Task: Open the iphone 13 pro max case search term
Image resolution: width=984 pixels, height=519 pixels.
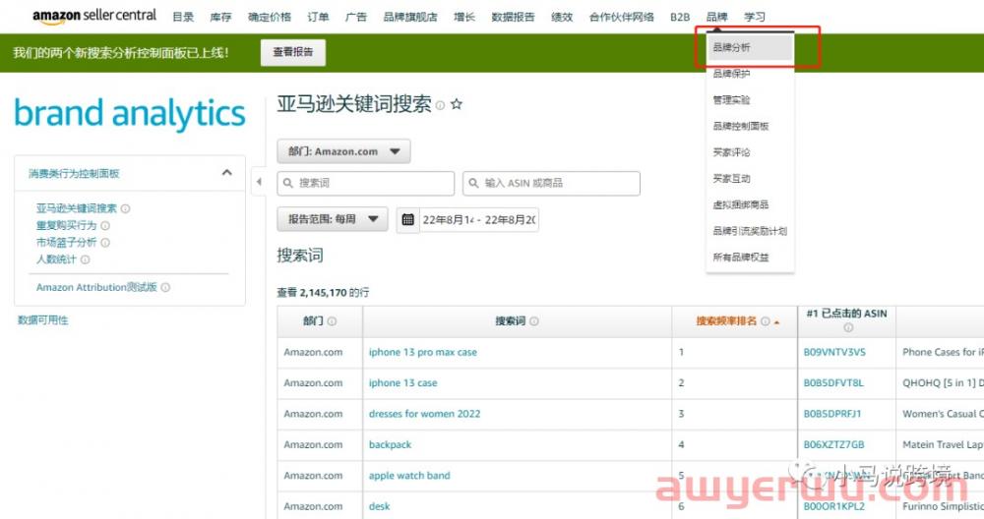Action: (x=423, y=352)
